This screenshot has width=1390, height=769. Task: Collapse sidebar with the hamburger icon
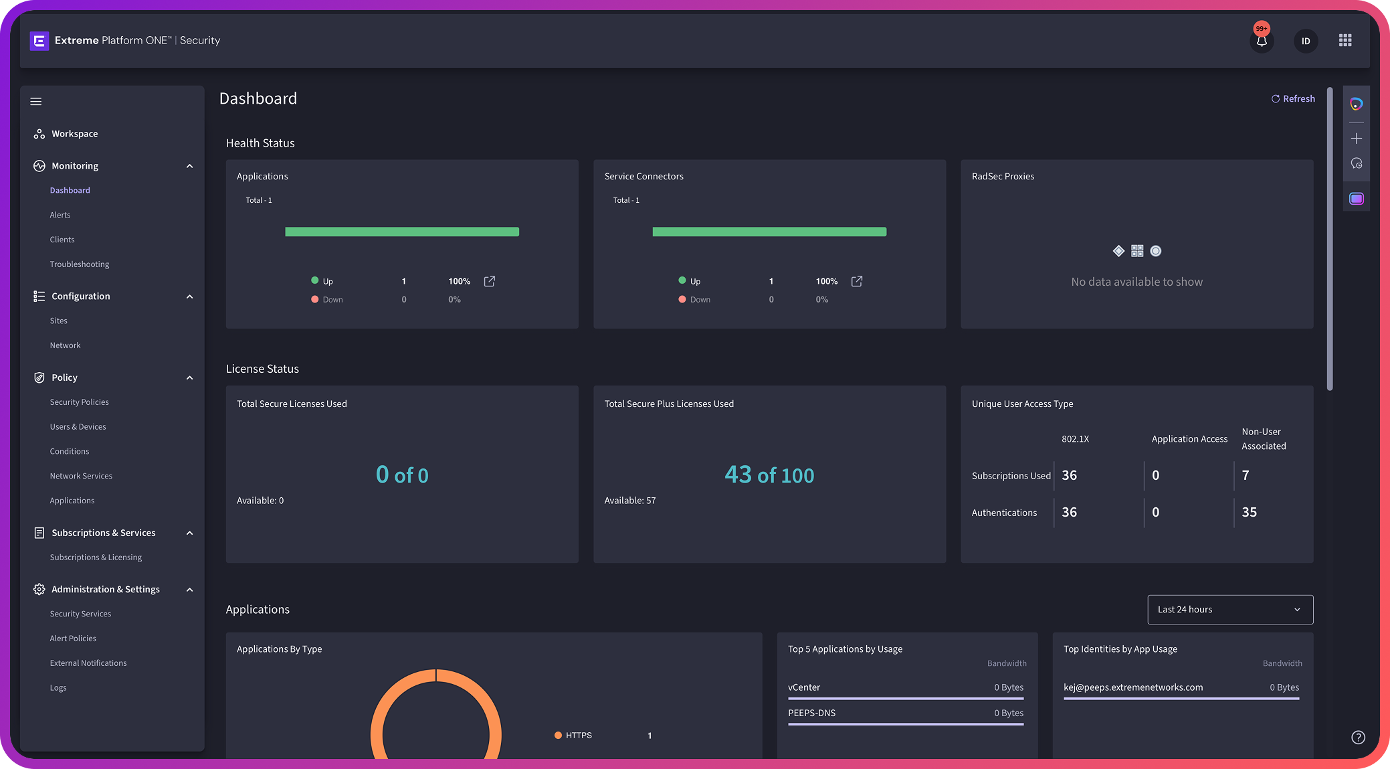pyautogui.click(x=36, y=102)
